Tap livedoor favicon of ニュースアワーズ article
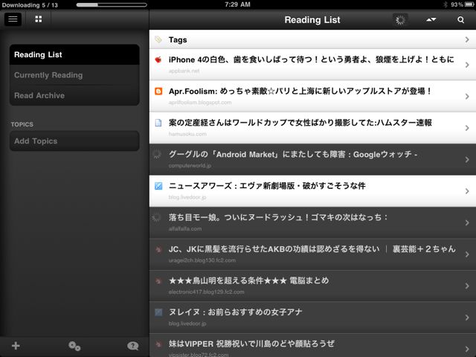The width and height of the screenshot is (476, 357). [x=158, y=186]
